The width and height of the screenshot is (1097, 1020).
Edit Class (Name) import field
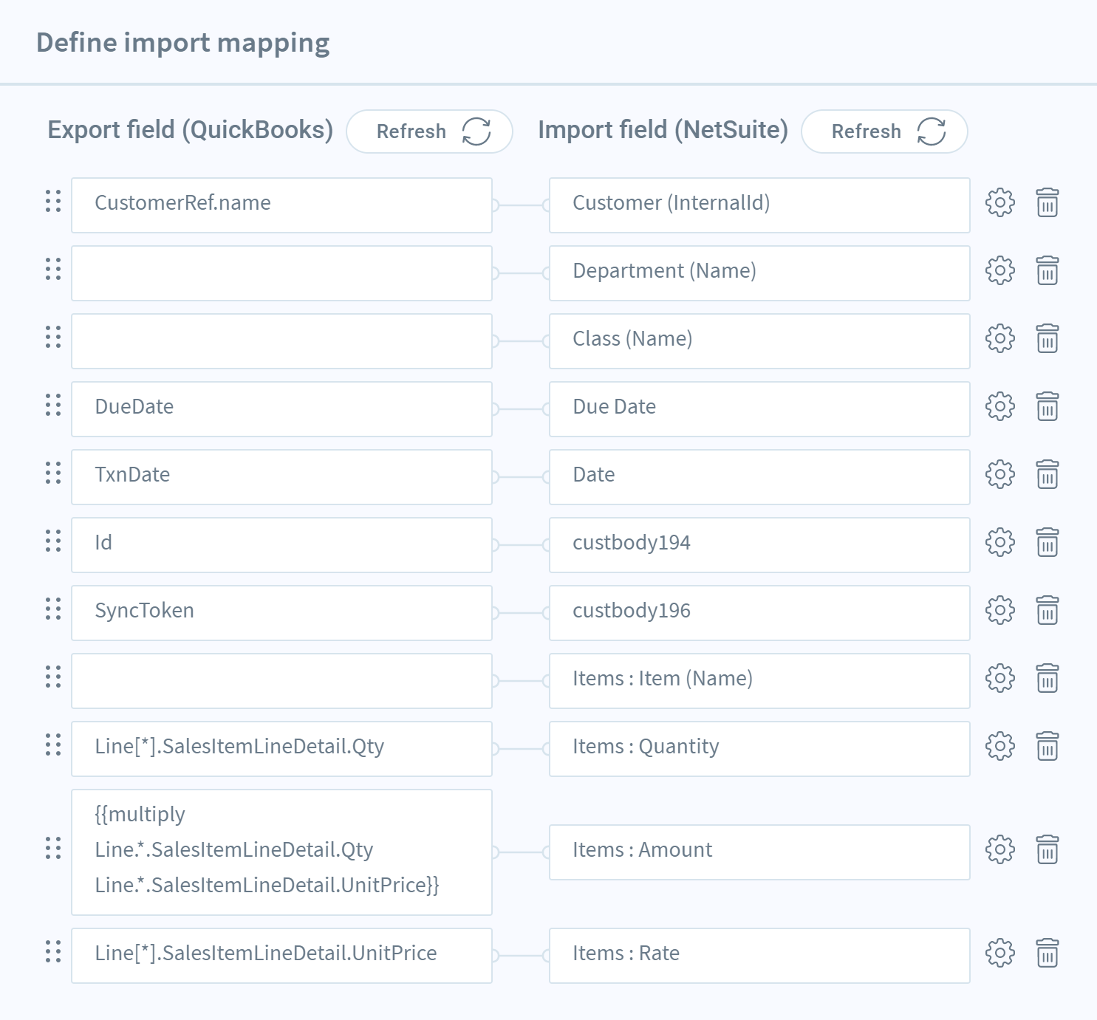pyautogui.click(x=759, y=341)
